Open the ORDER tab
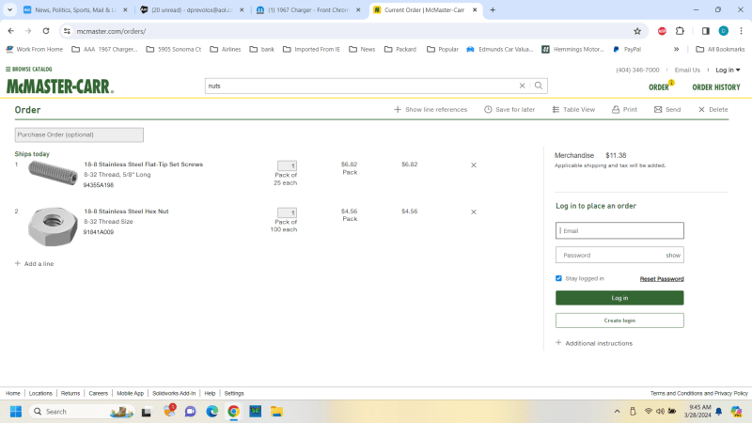This screenshot has height=423, width=752. pos(660,86)
